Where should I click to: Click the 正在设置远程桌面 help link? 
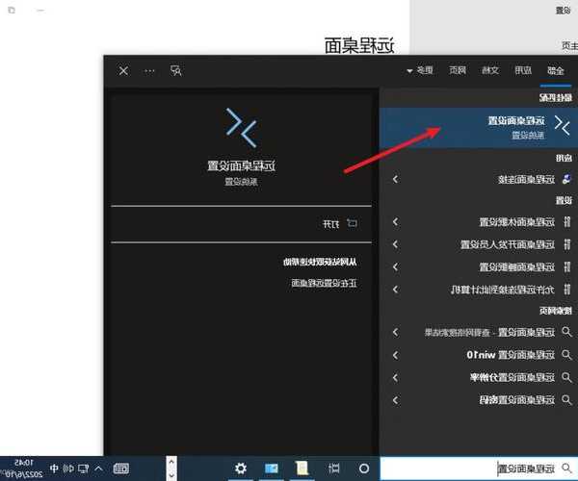(x=325, y=284)
